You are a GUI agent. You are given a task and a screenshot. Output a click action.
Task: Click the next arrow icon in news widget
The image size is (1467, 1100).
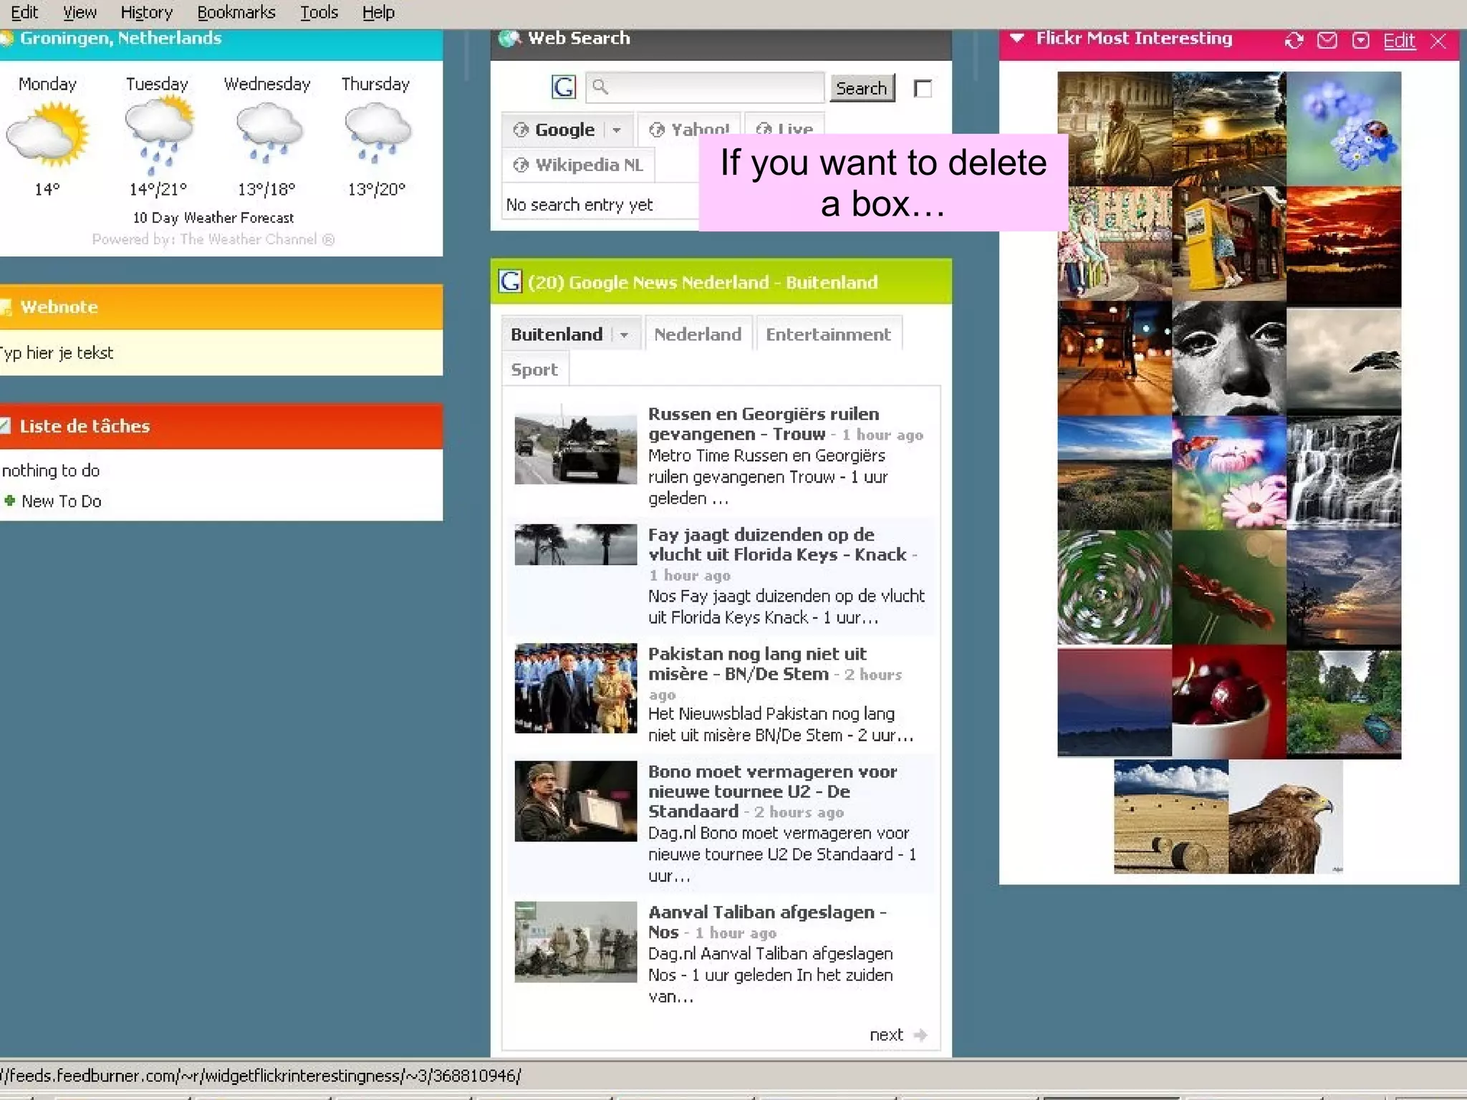point(921,1035)
